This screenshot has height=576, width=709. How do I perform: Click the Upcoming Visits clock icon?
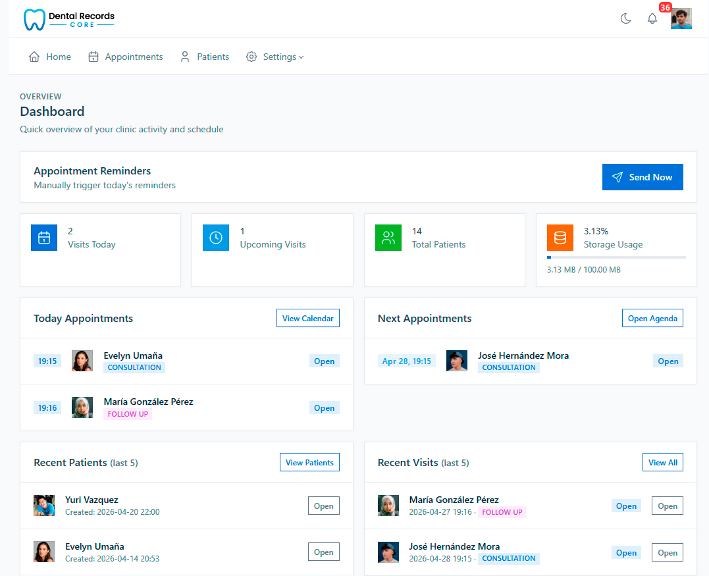[x=216, y=238]
